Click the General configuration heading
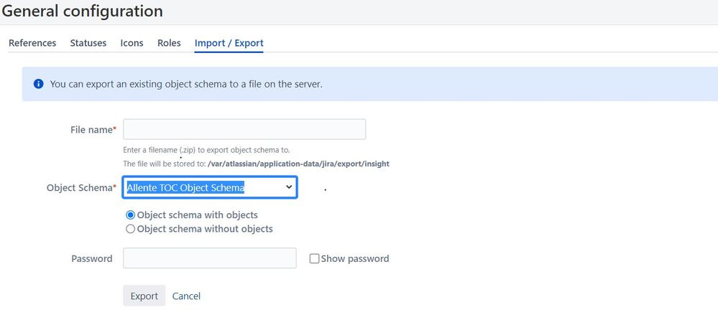The image size is (718, 320). (x=82, y=11)
